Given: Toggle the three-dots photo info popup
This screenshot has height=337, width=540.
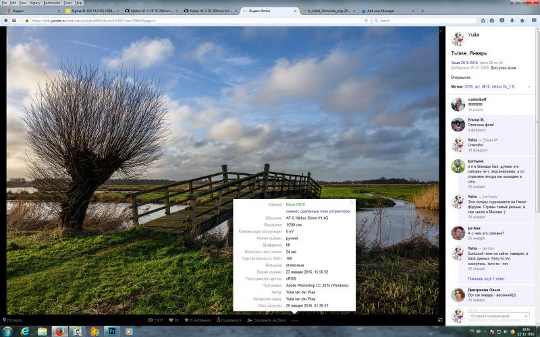Looking at the screenshot, I should tap(294, 320).
